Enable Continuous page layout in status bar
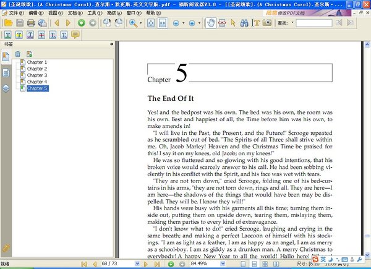The width and height of the screenshot is (371, 269). [254, 264]
